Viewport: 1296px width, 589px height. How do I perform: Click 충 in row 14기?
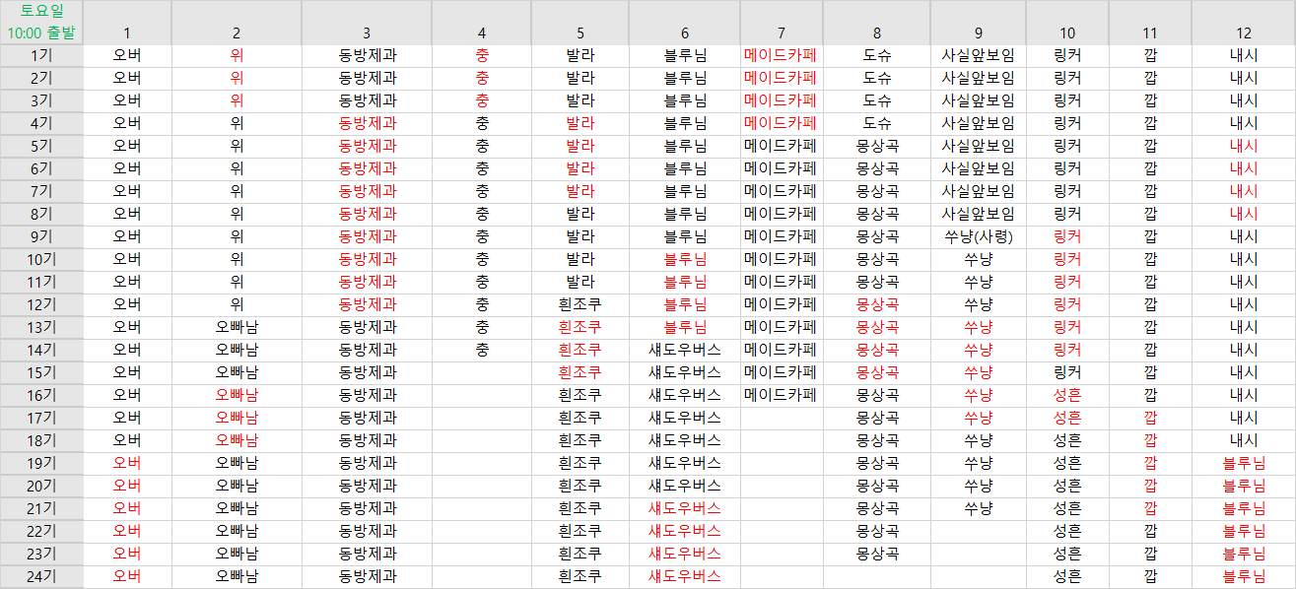coord(482,350)
